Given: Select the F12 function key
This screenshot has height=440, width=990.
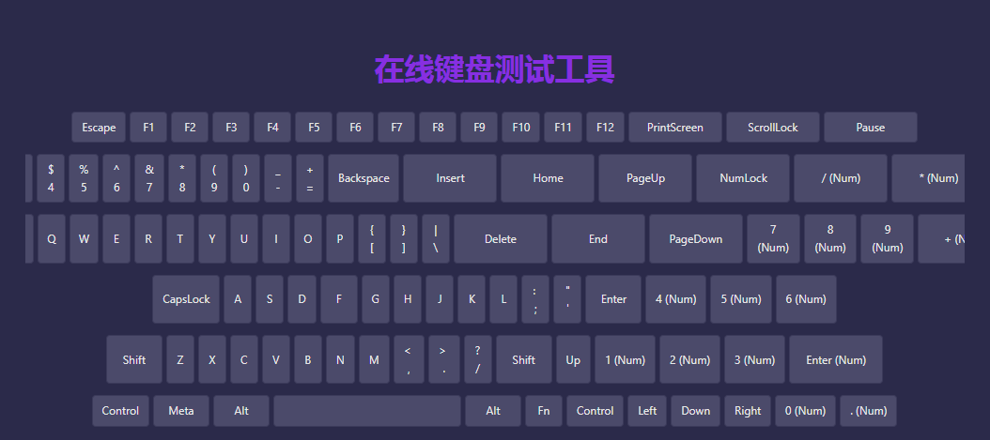Looking at the screenshot, I should 605,128.
